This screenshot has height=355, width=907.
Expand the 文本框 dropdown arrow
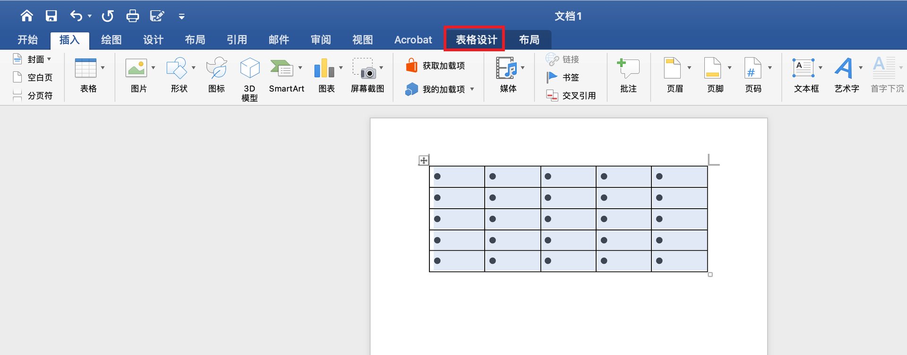821,68
